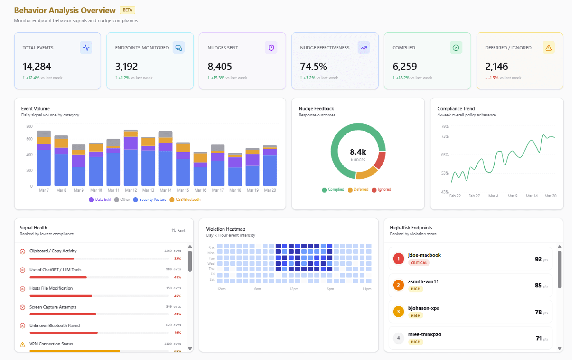Open the asmith-win11 endpoint card

471,285
